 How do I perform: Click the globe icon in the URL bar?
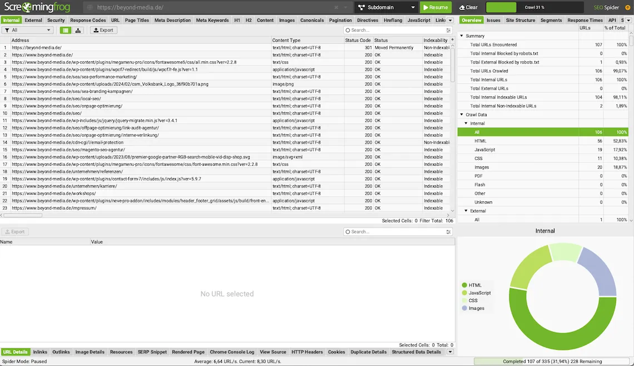coord(90,7)
